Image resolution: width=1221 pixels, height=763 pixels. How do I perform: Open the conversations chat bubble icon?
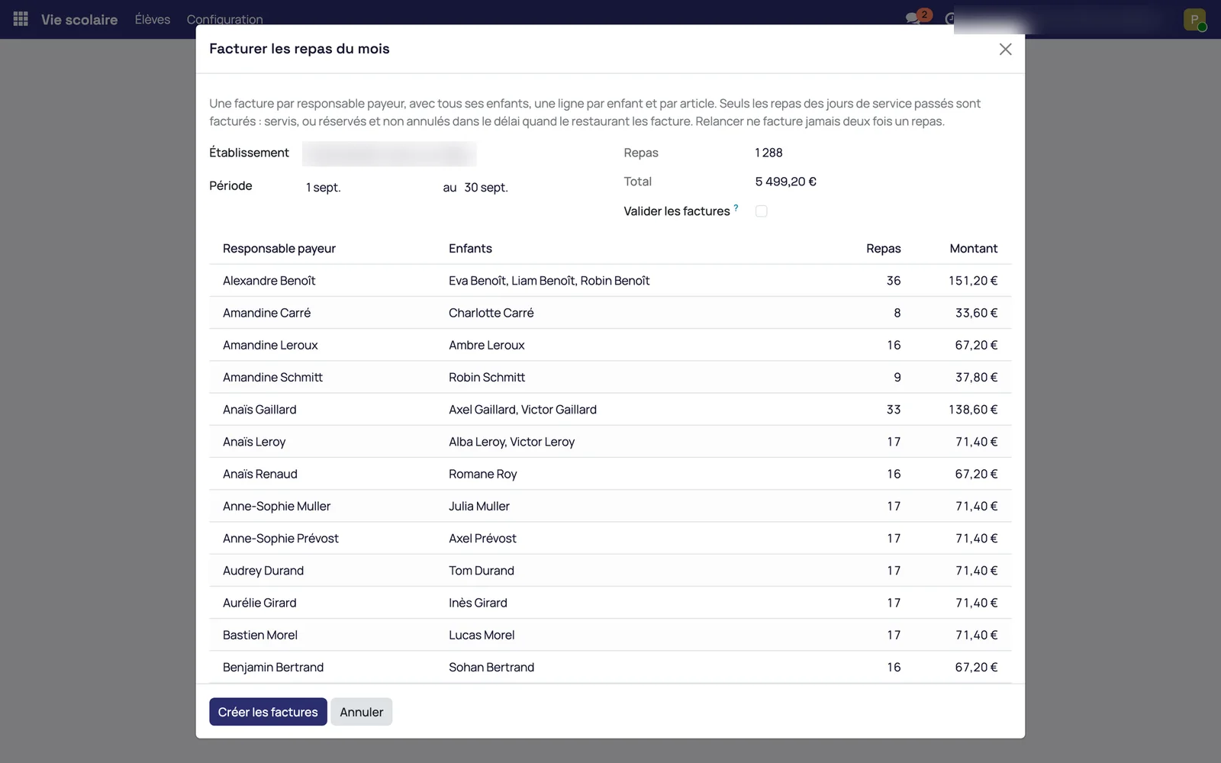pos(913,18)
